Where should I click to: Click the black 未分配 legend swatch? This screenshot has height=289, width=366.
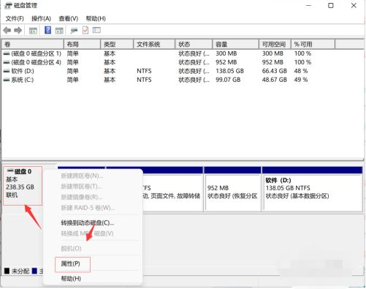click(7, 271)
